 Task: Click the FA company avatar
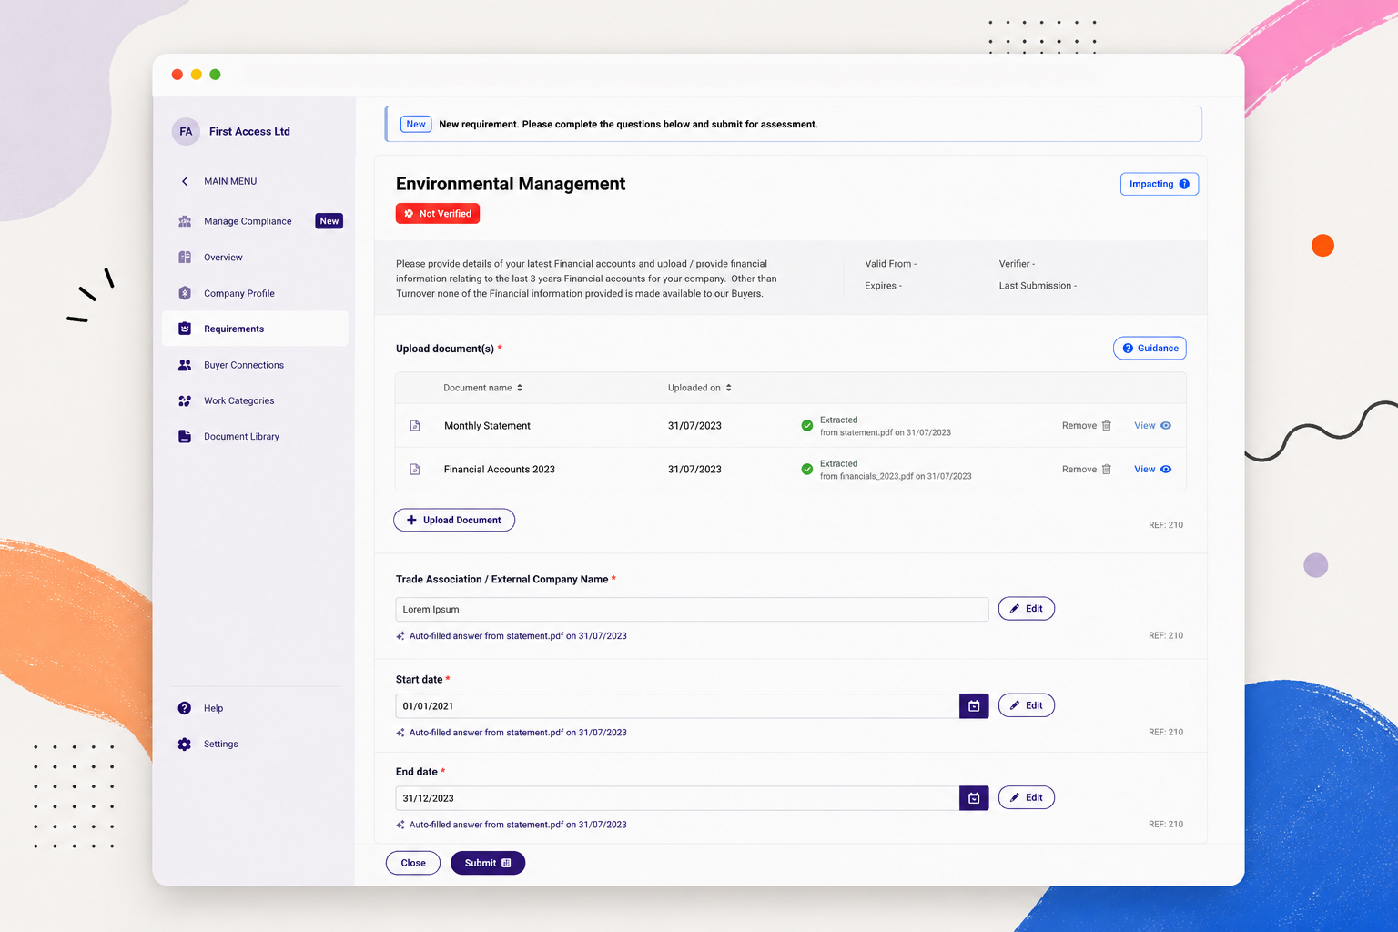pos(186,131)
